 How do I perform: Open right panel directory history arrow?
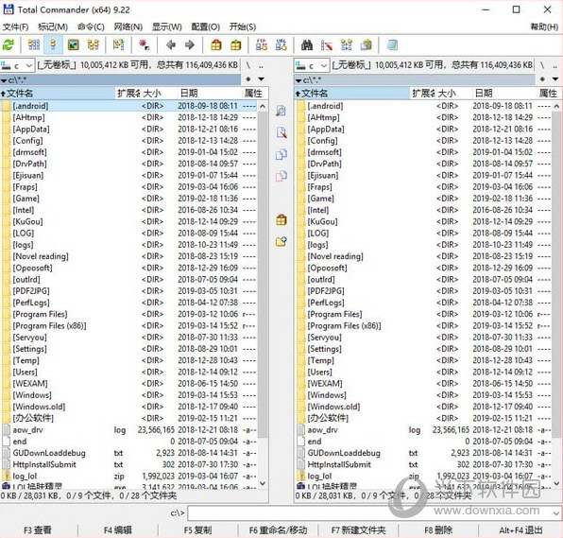(x=555, y=79)
